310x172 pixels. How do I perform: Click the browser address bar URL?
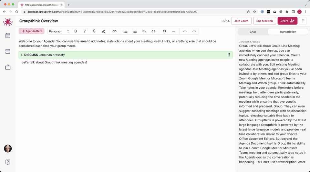(x=112, y=12)
